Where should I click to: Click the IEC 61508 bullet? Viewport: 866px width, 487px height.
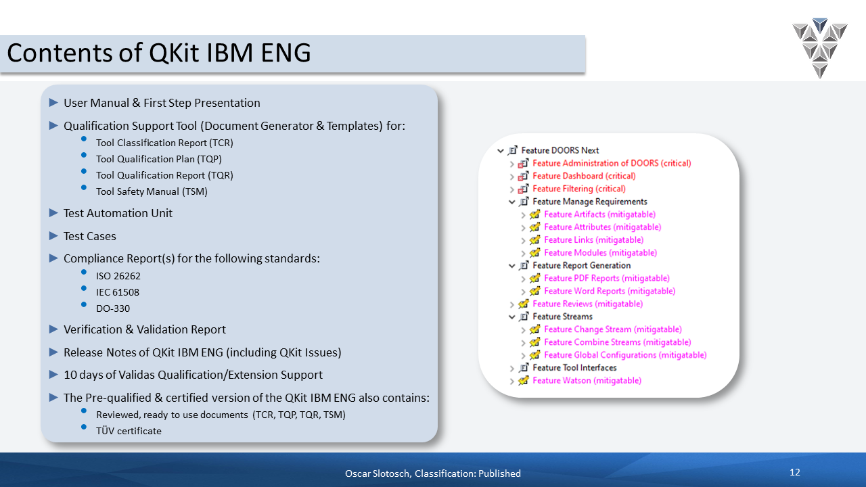point(118,292)
